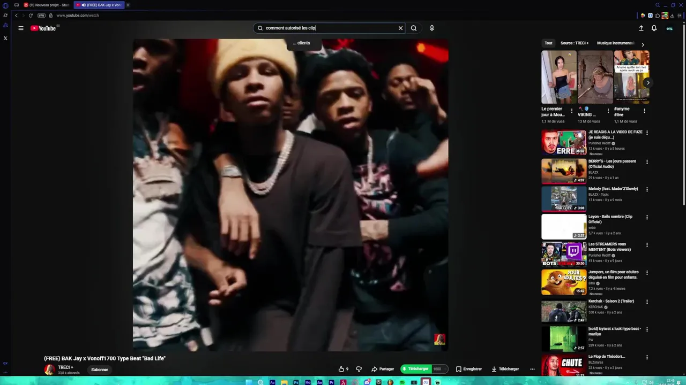This screenshot has width=686, height=385.
Task: Click the magnifier search button
Action: coord(414,28)
